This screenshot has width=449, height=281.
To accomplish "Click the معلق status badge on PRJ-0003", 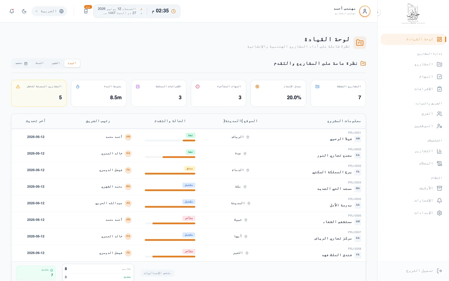I will [x=190, y=169].
